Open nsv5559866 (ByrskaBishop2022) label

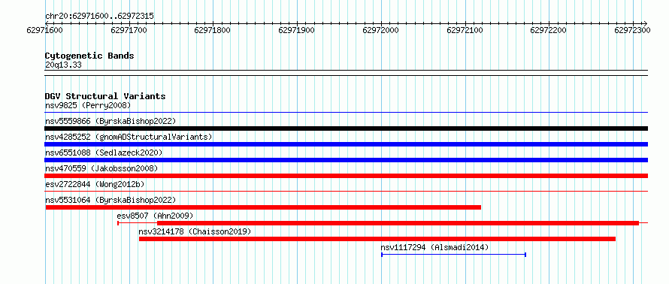point(110,121)
